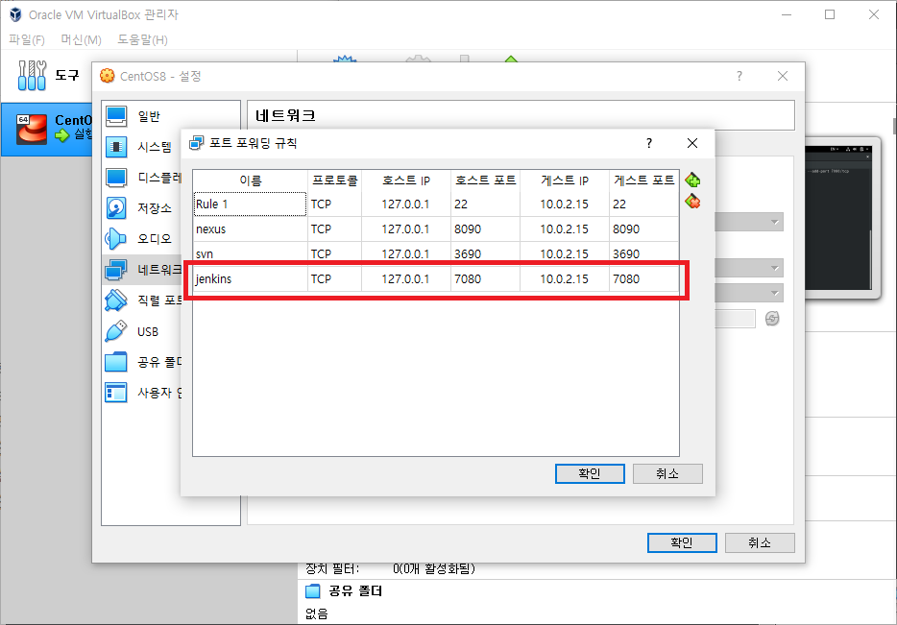Remove the selected port forwarding rule
The image size is (897, 625).
click(x=692, y=202)
